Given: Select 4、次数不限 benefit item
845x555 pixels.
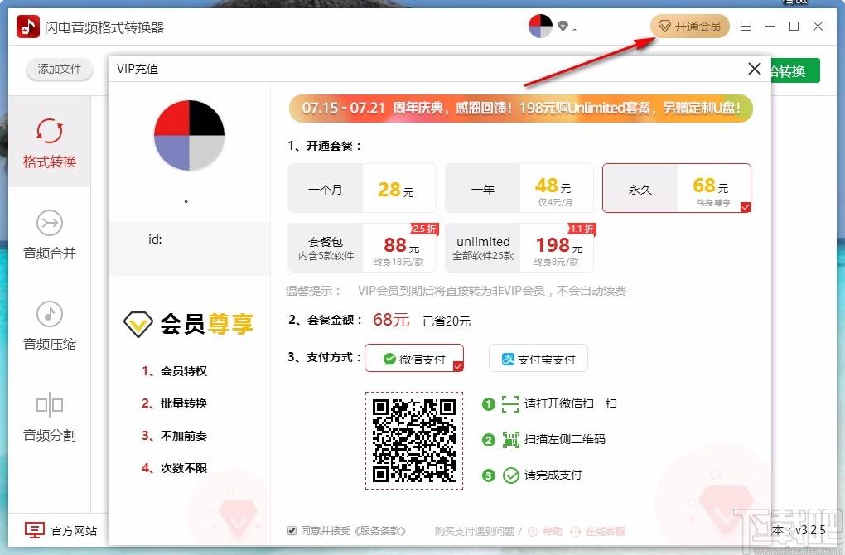Looking at the screenshot, I should (174, 468).
